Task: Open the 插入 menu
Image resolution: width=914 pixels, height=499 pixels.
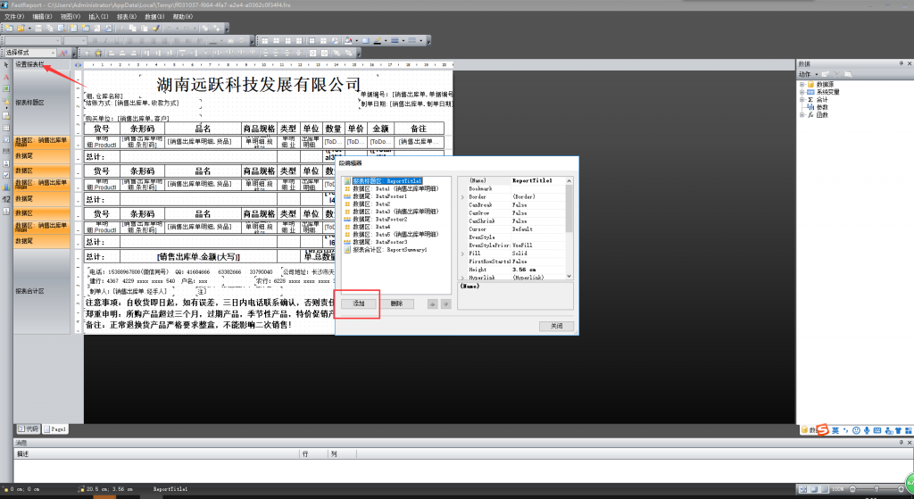Action: coord(98,17)
